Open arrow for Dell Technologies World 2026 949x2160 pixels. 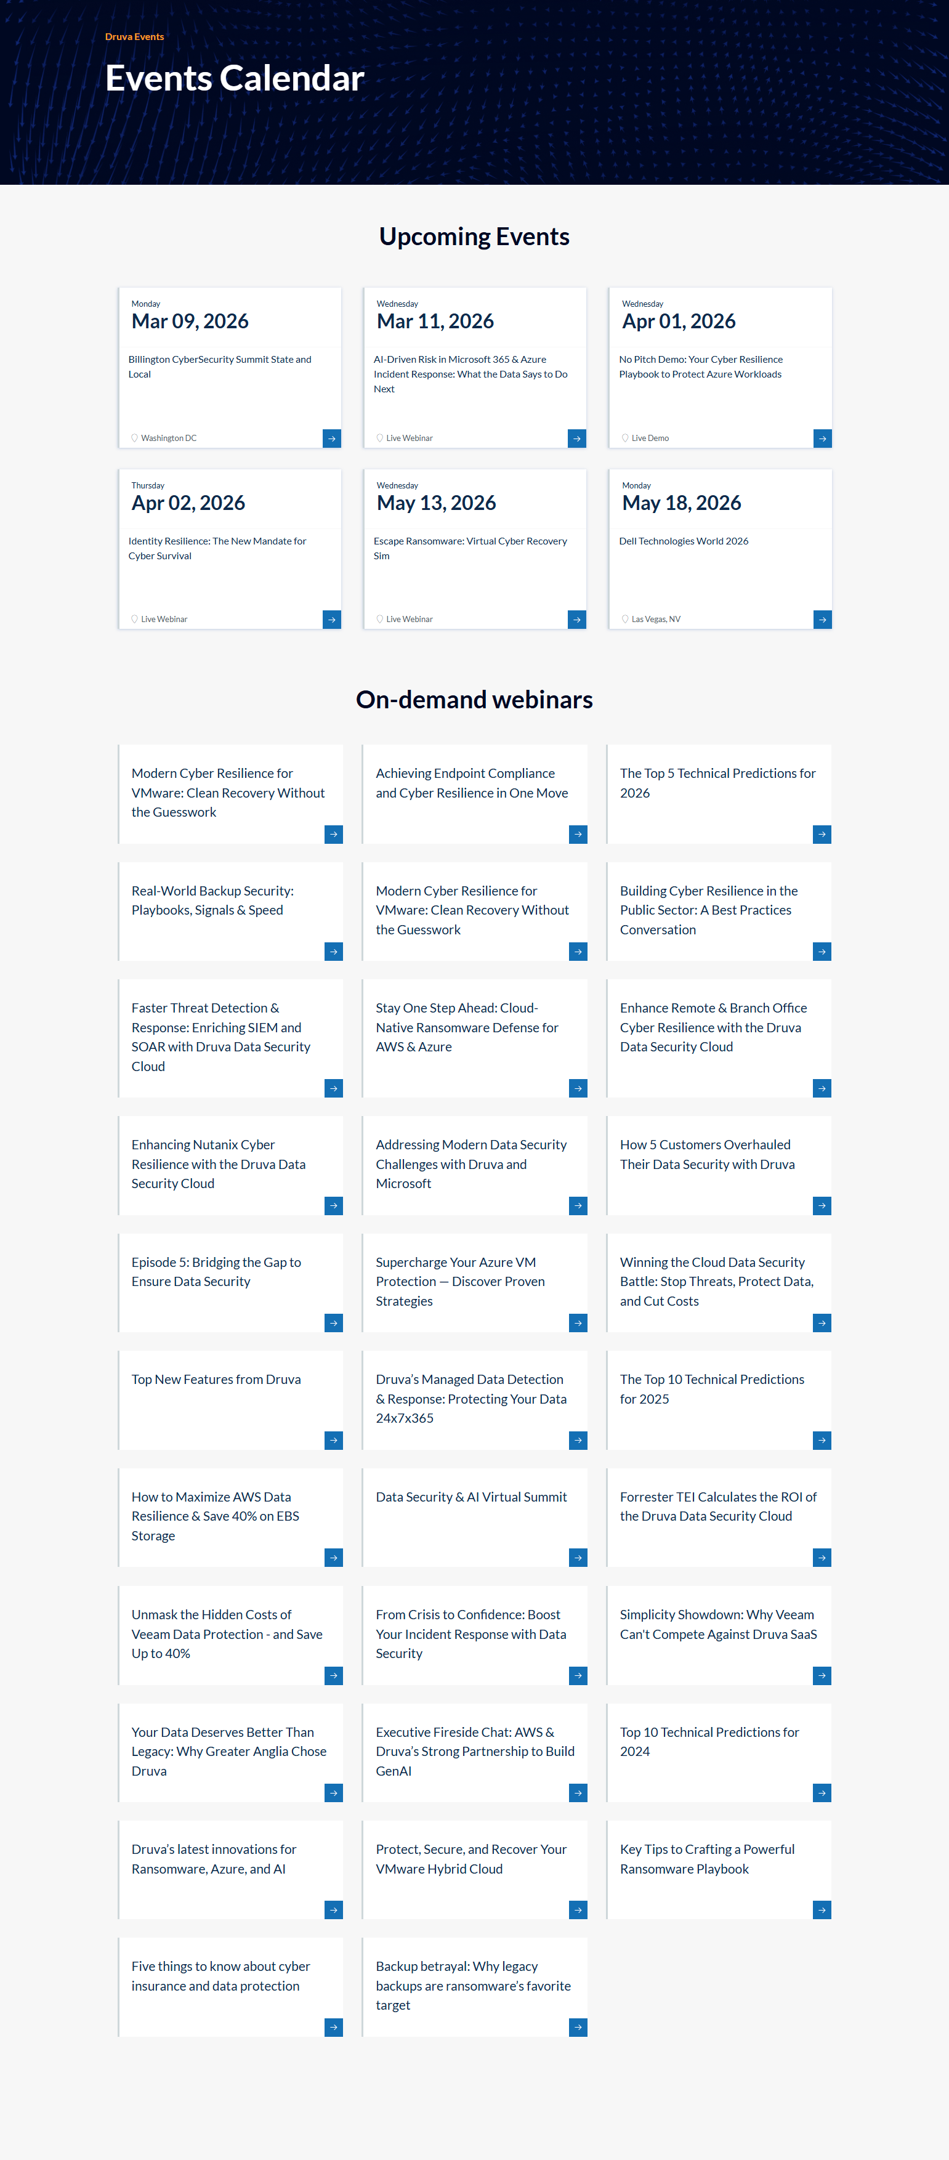click(822, 620)
